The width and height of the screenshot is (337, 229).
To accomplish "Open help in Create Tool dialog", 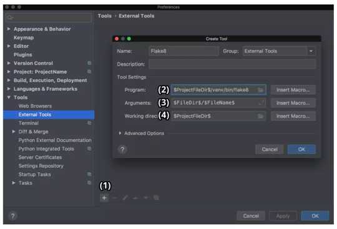I will [122, 149].
